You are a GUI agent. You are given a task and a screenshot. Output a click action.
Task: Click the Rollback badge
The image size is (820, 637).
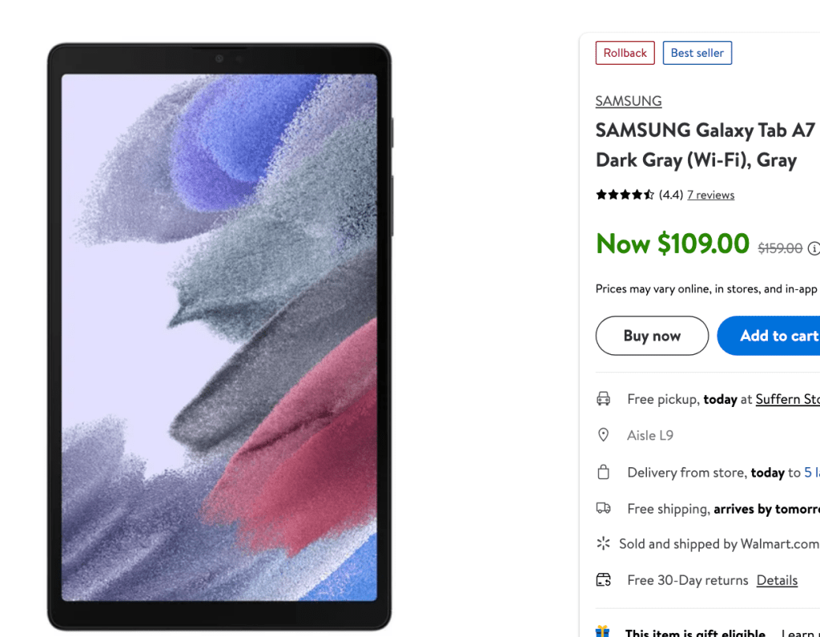pos(625,53)
